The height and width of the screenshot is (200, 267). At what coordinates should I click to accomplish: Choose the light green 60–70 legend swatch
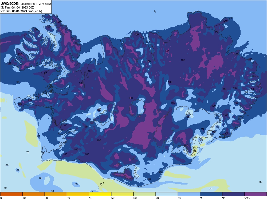point(144,194)
